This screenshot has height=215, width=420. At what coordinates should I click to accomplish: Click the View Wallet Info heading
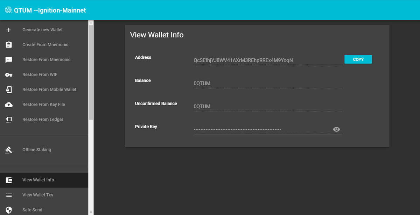tap(157, 35)
